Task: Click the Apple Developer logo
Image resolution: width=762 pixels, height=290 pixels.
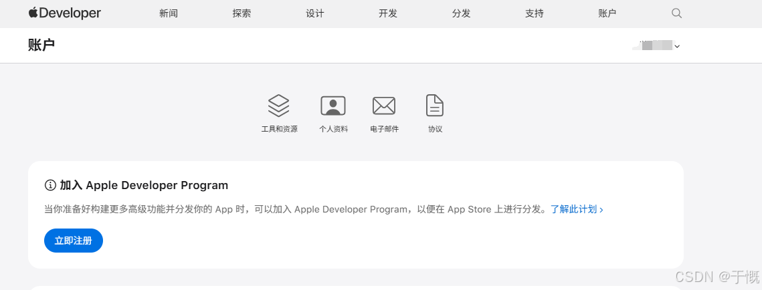Action: click(x=65, y=13)
